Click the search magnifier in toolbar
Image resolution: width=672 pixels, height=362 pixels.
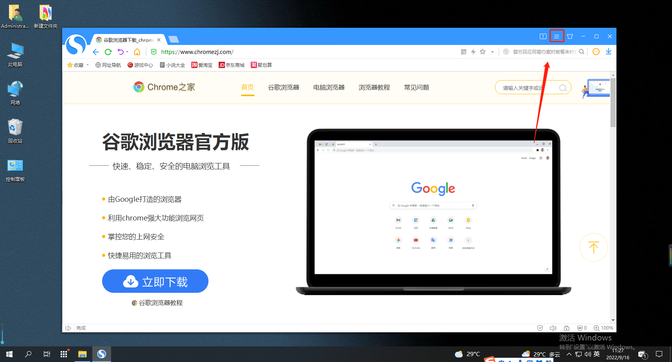coord(582,52)
